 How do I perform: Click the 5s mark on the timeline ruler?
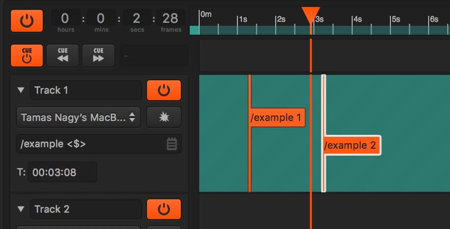coord(396,19)
